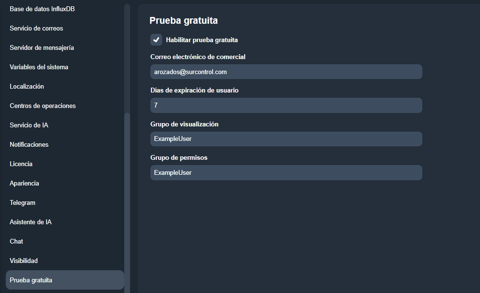The height and width of the screenshot is (293, 480).
Task: Focus the Días de expiración de usuario field
Action: [x=286, y=105]
